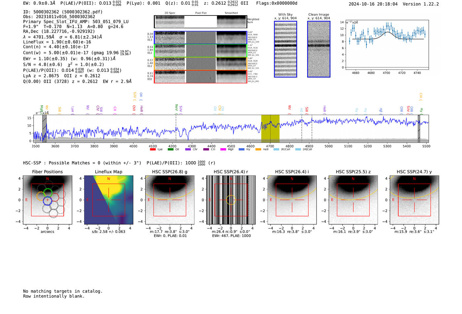Open the HSC SSP(24.7) y cutout
The image size is (462, 314).
414,200
